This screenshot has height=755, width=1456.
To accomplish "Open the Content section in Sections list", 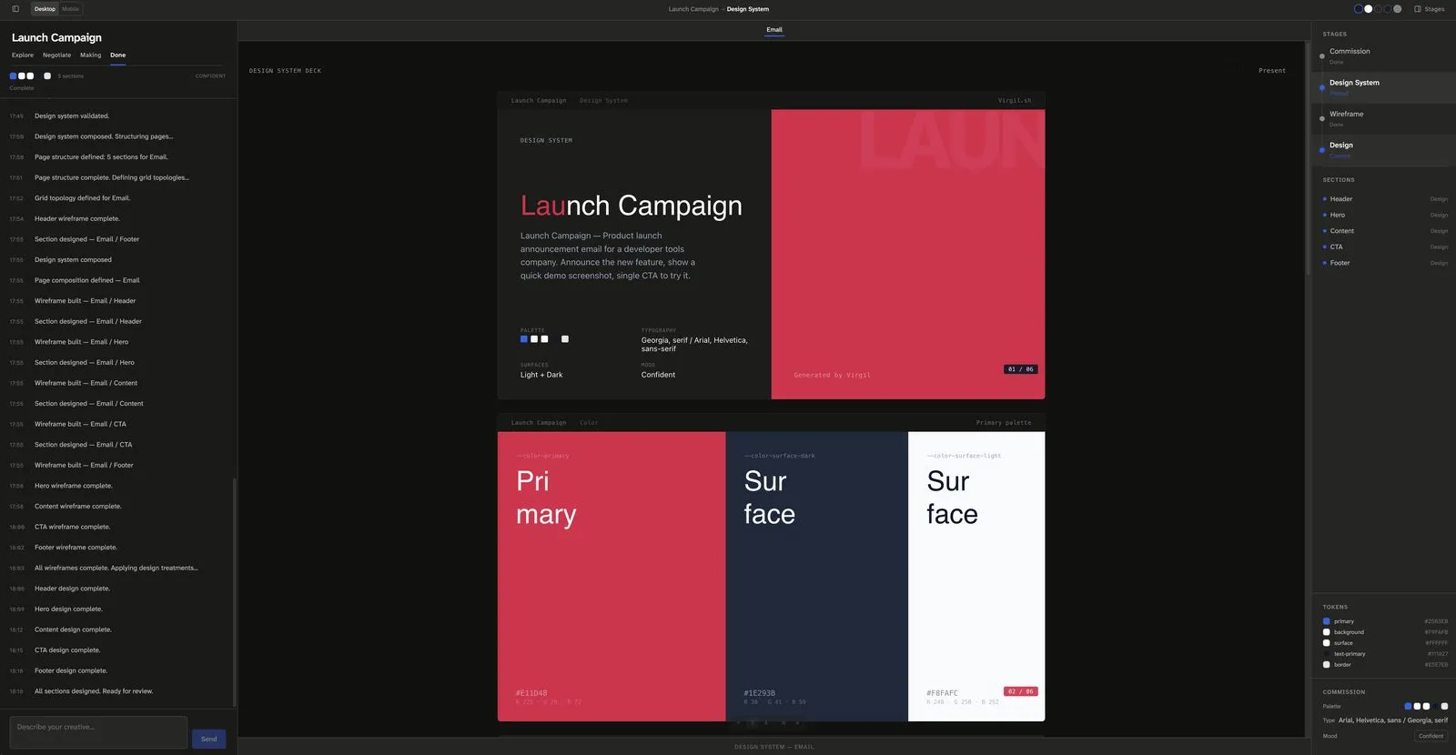I will pyautogui.click(x=1385, y=231).
